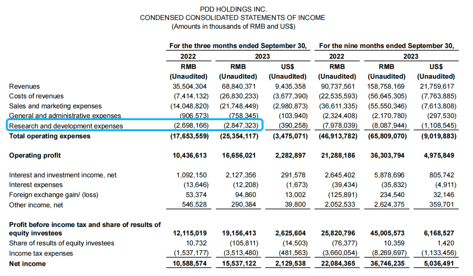Select the 68,840,371 revenues figure
Image resolution: width=473 pixels, height=276 pixels.
point(239,87)
